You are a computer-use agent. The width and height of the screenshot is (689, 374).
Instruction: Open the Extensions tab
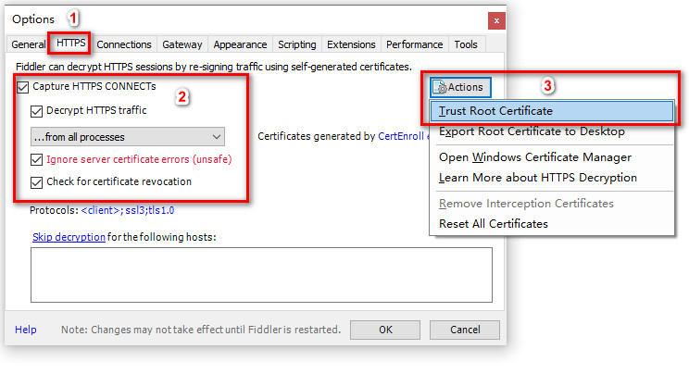click(x=351, y=44)
